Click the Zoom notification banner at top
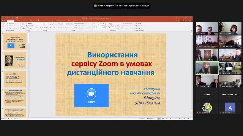The height and width of the screenshot is (136, 243). tap(121, 6)
